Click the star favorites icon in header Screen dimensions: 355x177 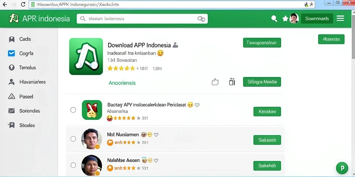[285, 19]
